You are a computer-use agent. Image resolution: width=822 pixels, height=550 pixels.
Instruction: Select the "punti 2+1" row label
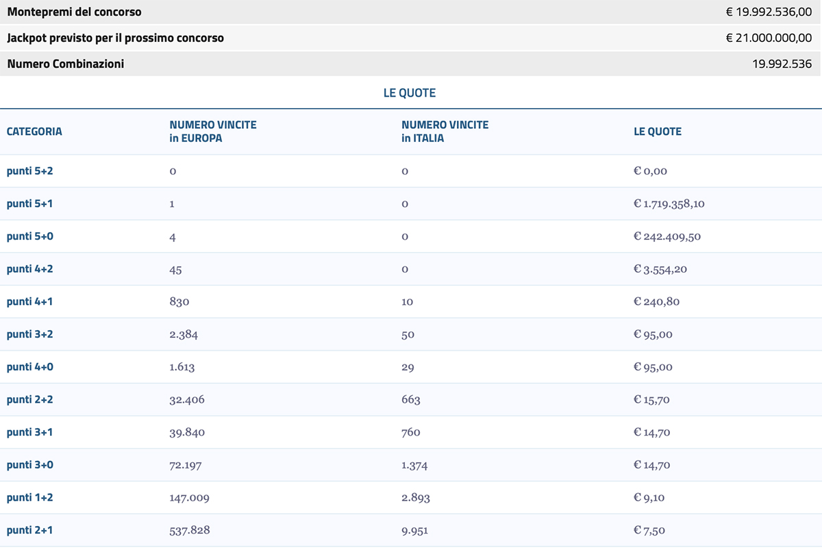[29, 530]
